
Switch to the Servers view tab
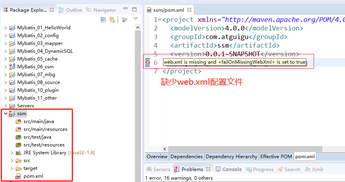(158, 169)
